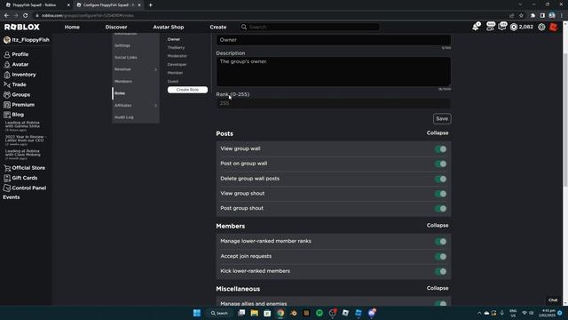Open the settings gear in Roblox header
This screenshot has height=320, width=568.
541,28
